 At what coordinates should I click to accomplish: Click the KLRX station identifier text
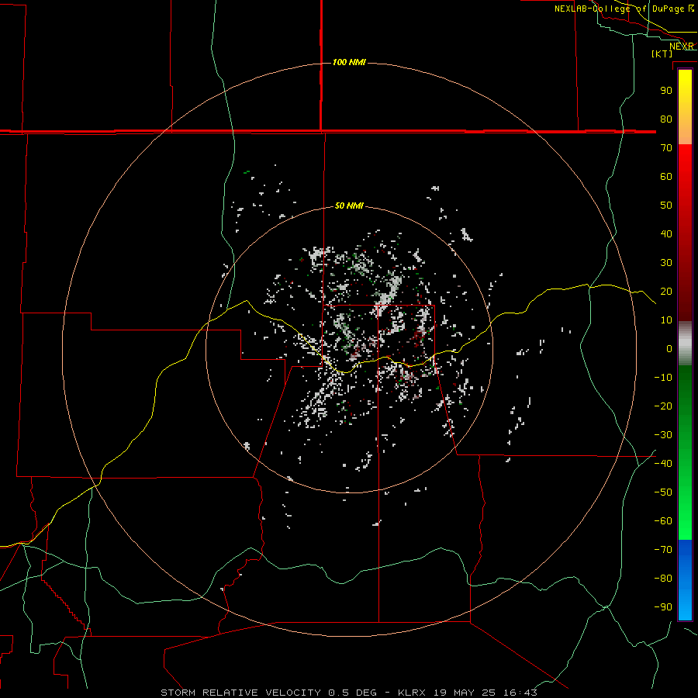tap(412, 693)
